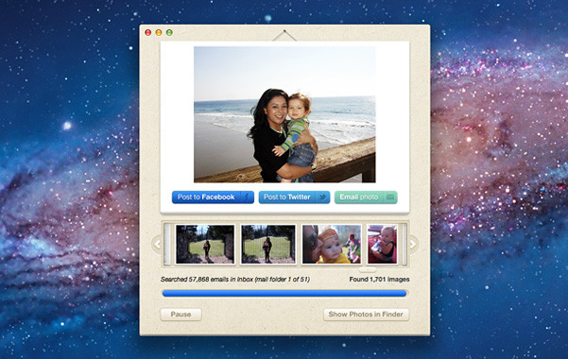Zoom the window with green button
This screenshot has width=568, height=359.
(x=169, y=33)
